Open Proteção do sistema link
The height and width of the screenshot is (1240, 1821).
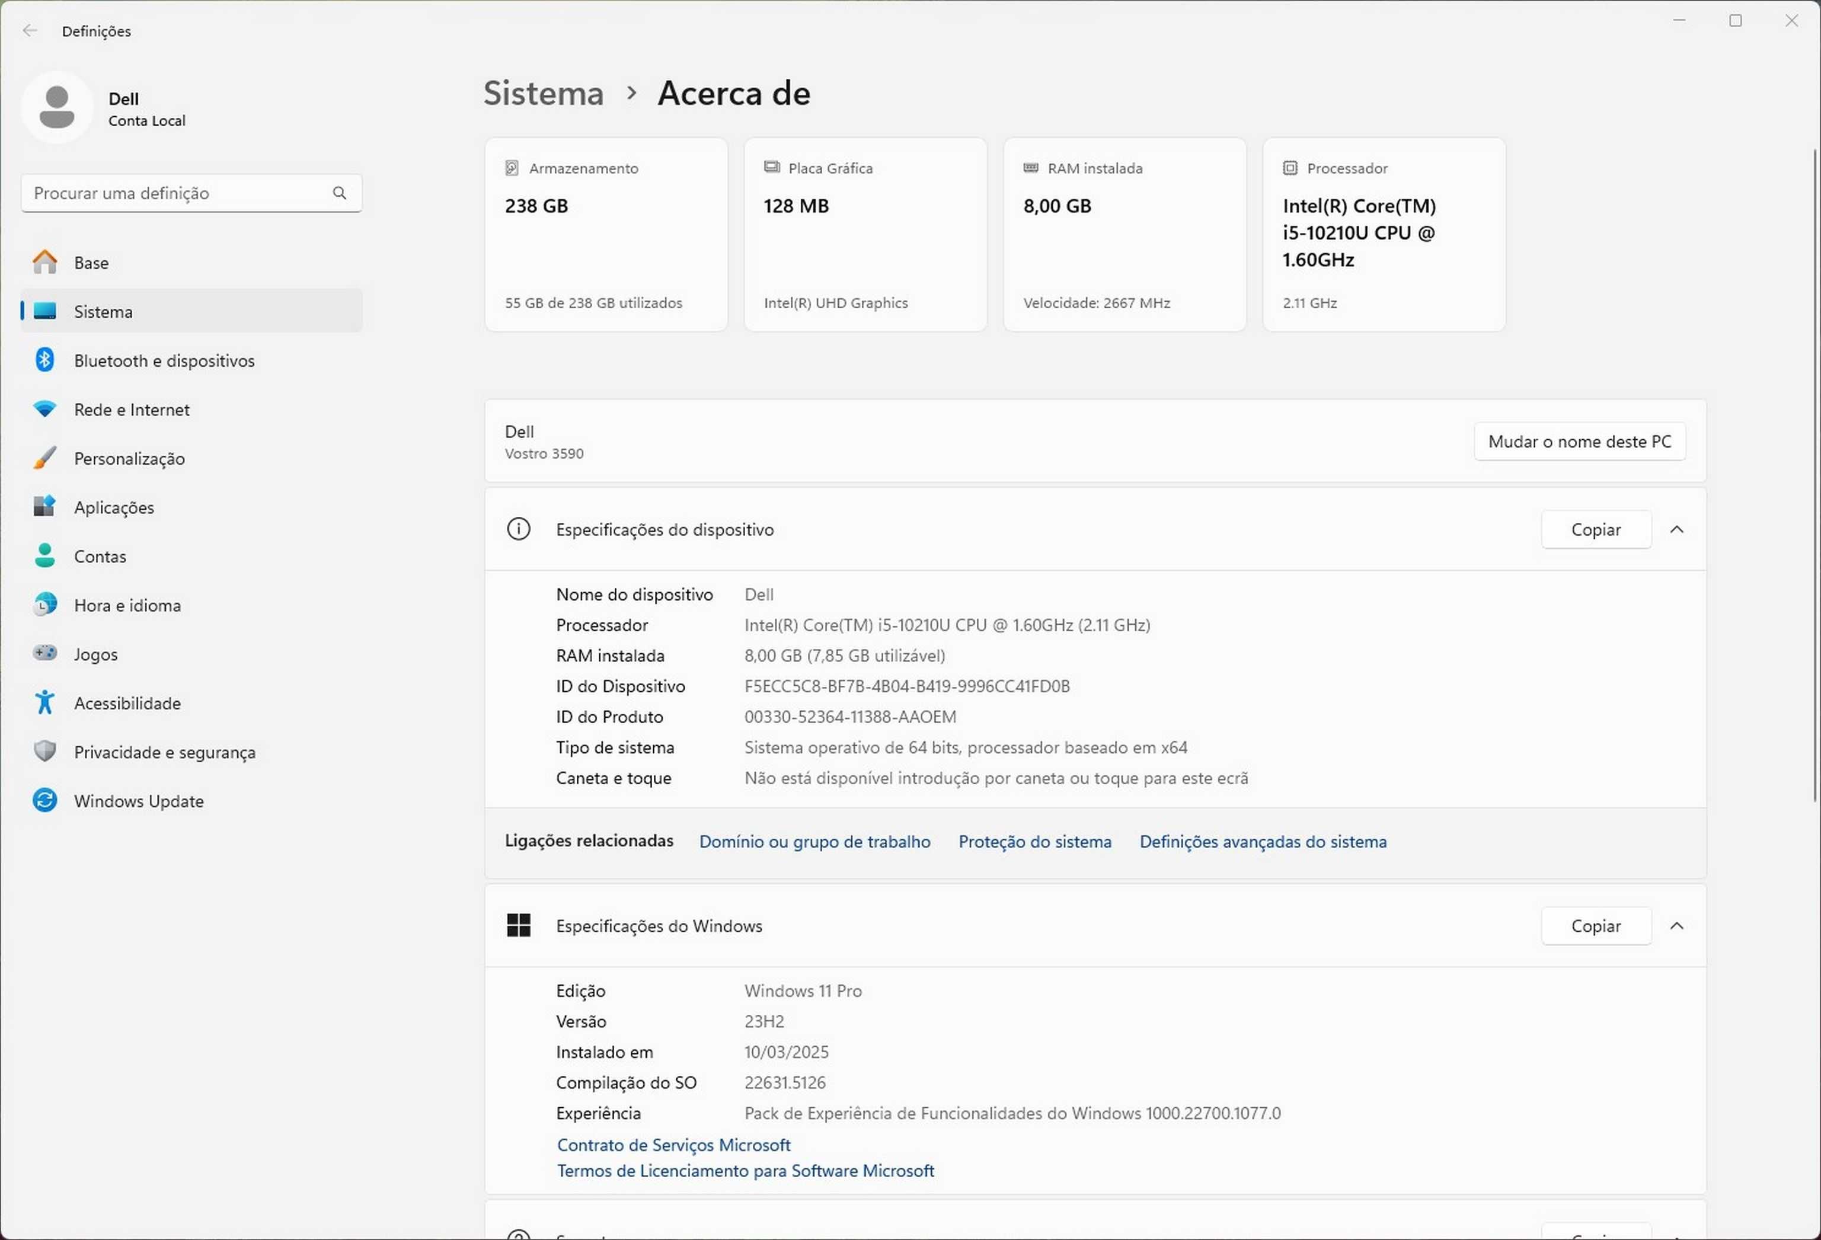pos(1034,841)
